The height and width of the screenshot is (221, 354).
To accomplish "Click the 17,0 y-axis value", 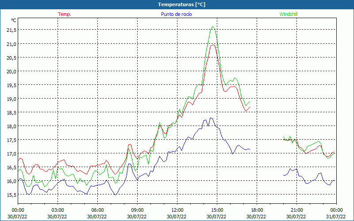I will tap(11, 154).
